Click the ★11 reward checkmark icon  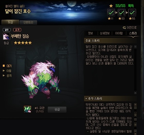(x=111, y=13)
